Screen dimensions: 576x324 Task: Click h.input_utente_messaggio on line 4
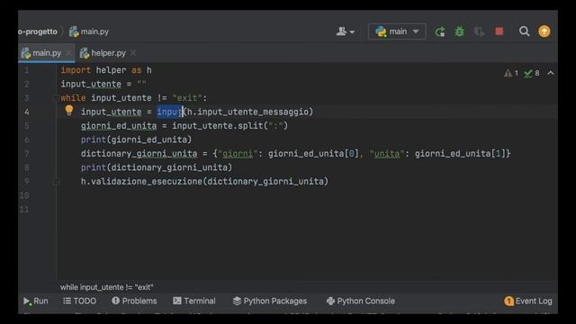[x=248, y=112]
